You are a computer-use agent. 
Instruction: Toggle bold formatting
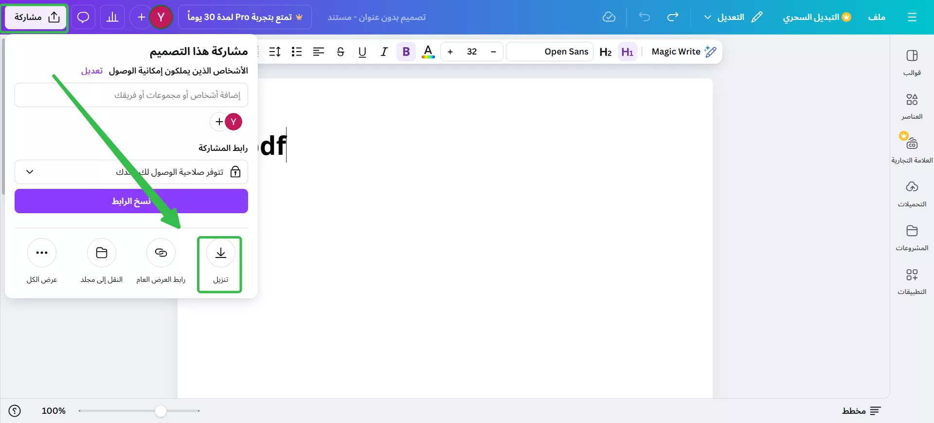[406, 52]
